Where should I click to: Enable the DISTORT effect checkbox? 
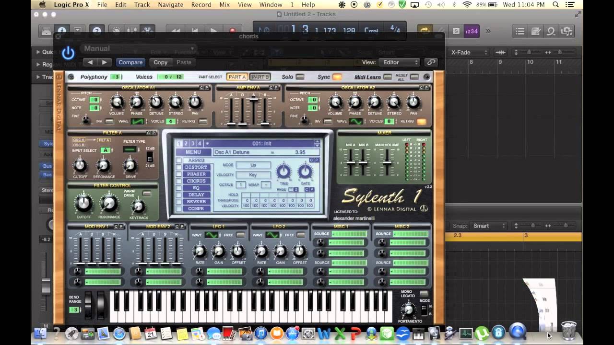coord(178,167)
